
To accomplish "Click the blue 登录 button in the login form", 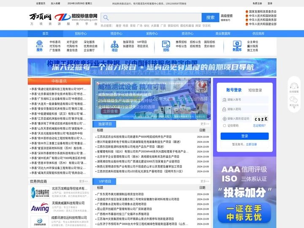I will [244, 136].
